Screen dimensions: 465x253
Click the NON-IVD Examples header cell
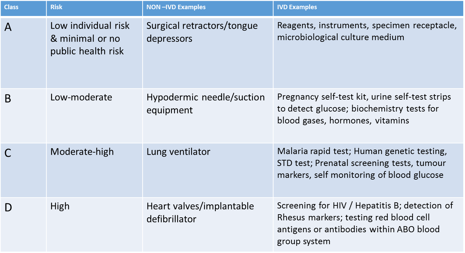208,8
